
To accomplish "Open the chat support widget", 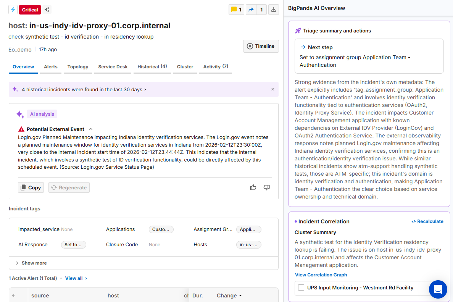I will [438, 289].
